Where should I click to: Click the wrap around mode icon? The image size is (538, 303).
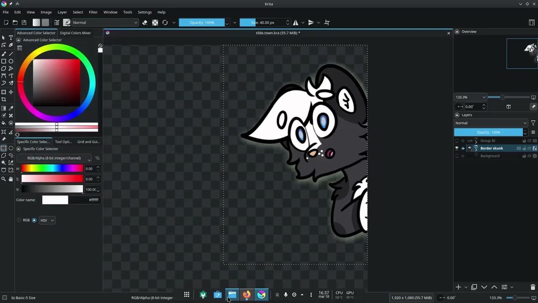click(x=327, y=22)
